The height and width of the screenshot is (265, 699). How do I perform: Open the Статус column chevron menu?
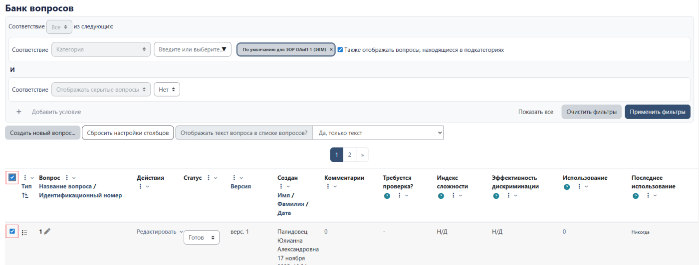point(215,178)
